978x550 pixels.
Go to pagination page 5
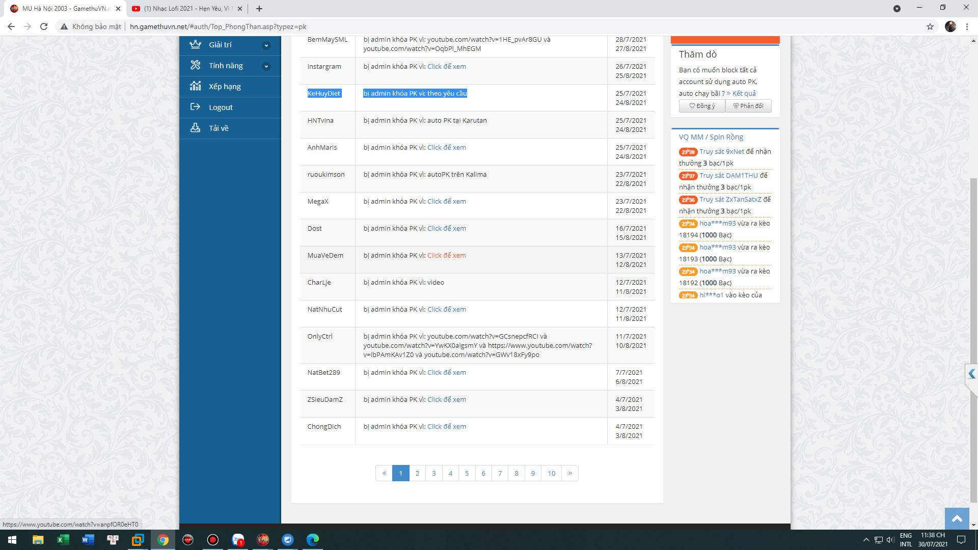(x=467, y=473)
